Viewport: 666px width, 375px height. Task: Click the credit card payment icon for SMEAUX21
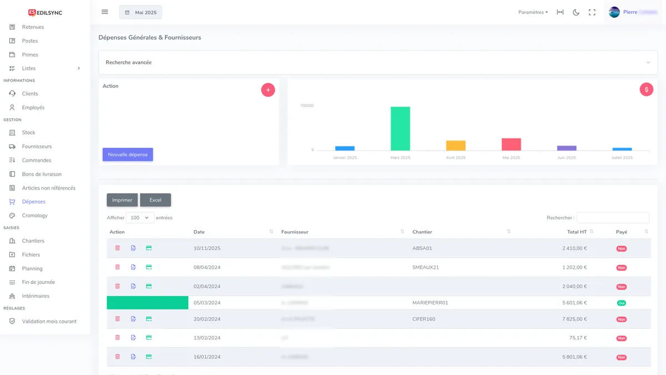coord(148,267)
